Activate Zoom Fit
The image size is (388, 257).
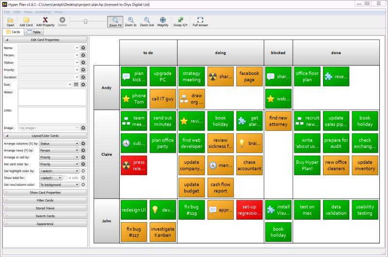point(115,22)
